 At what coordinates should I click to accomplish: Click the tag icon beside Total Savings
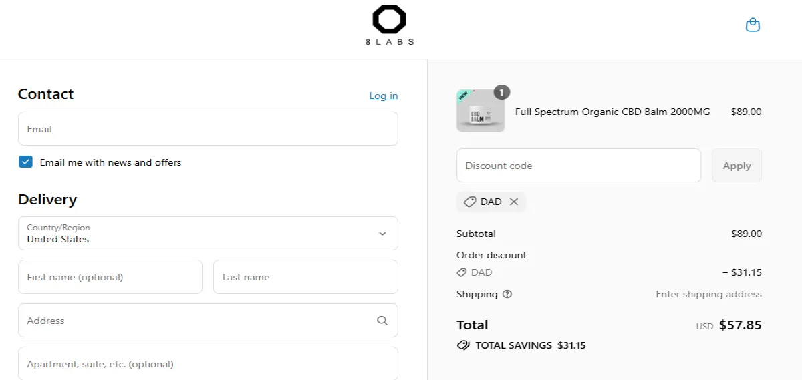pos(463,345)
